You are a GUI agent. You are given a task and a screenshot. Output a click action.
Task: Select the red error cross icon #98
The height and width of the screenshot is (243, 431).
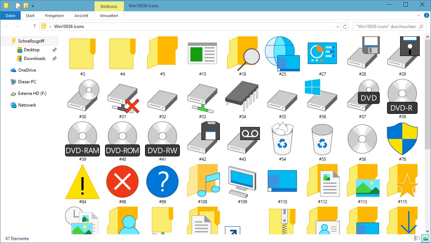(122, 181)
